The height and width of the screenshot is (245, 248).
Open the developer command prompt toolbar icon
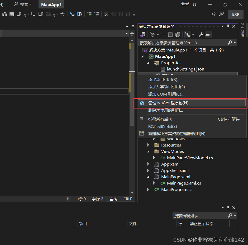(x=12, y=15)
